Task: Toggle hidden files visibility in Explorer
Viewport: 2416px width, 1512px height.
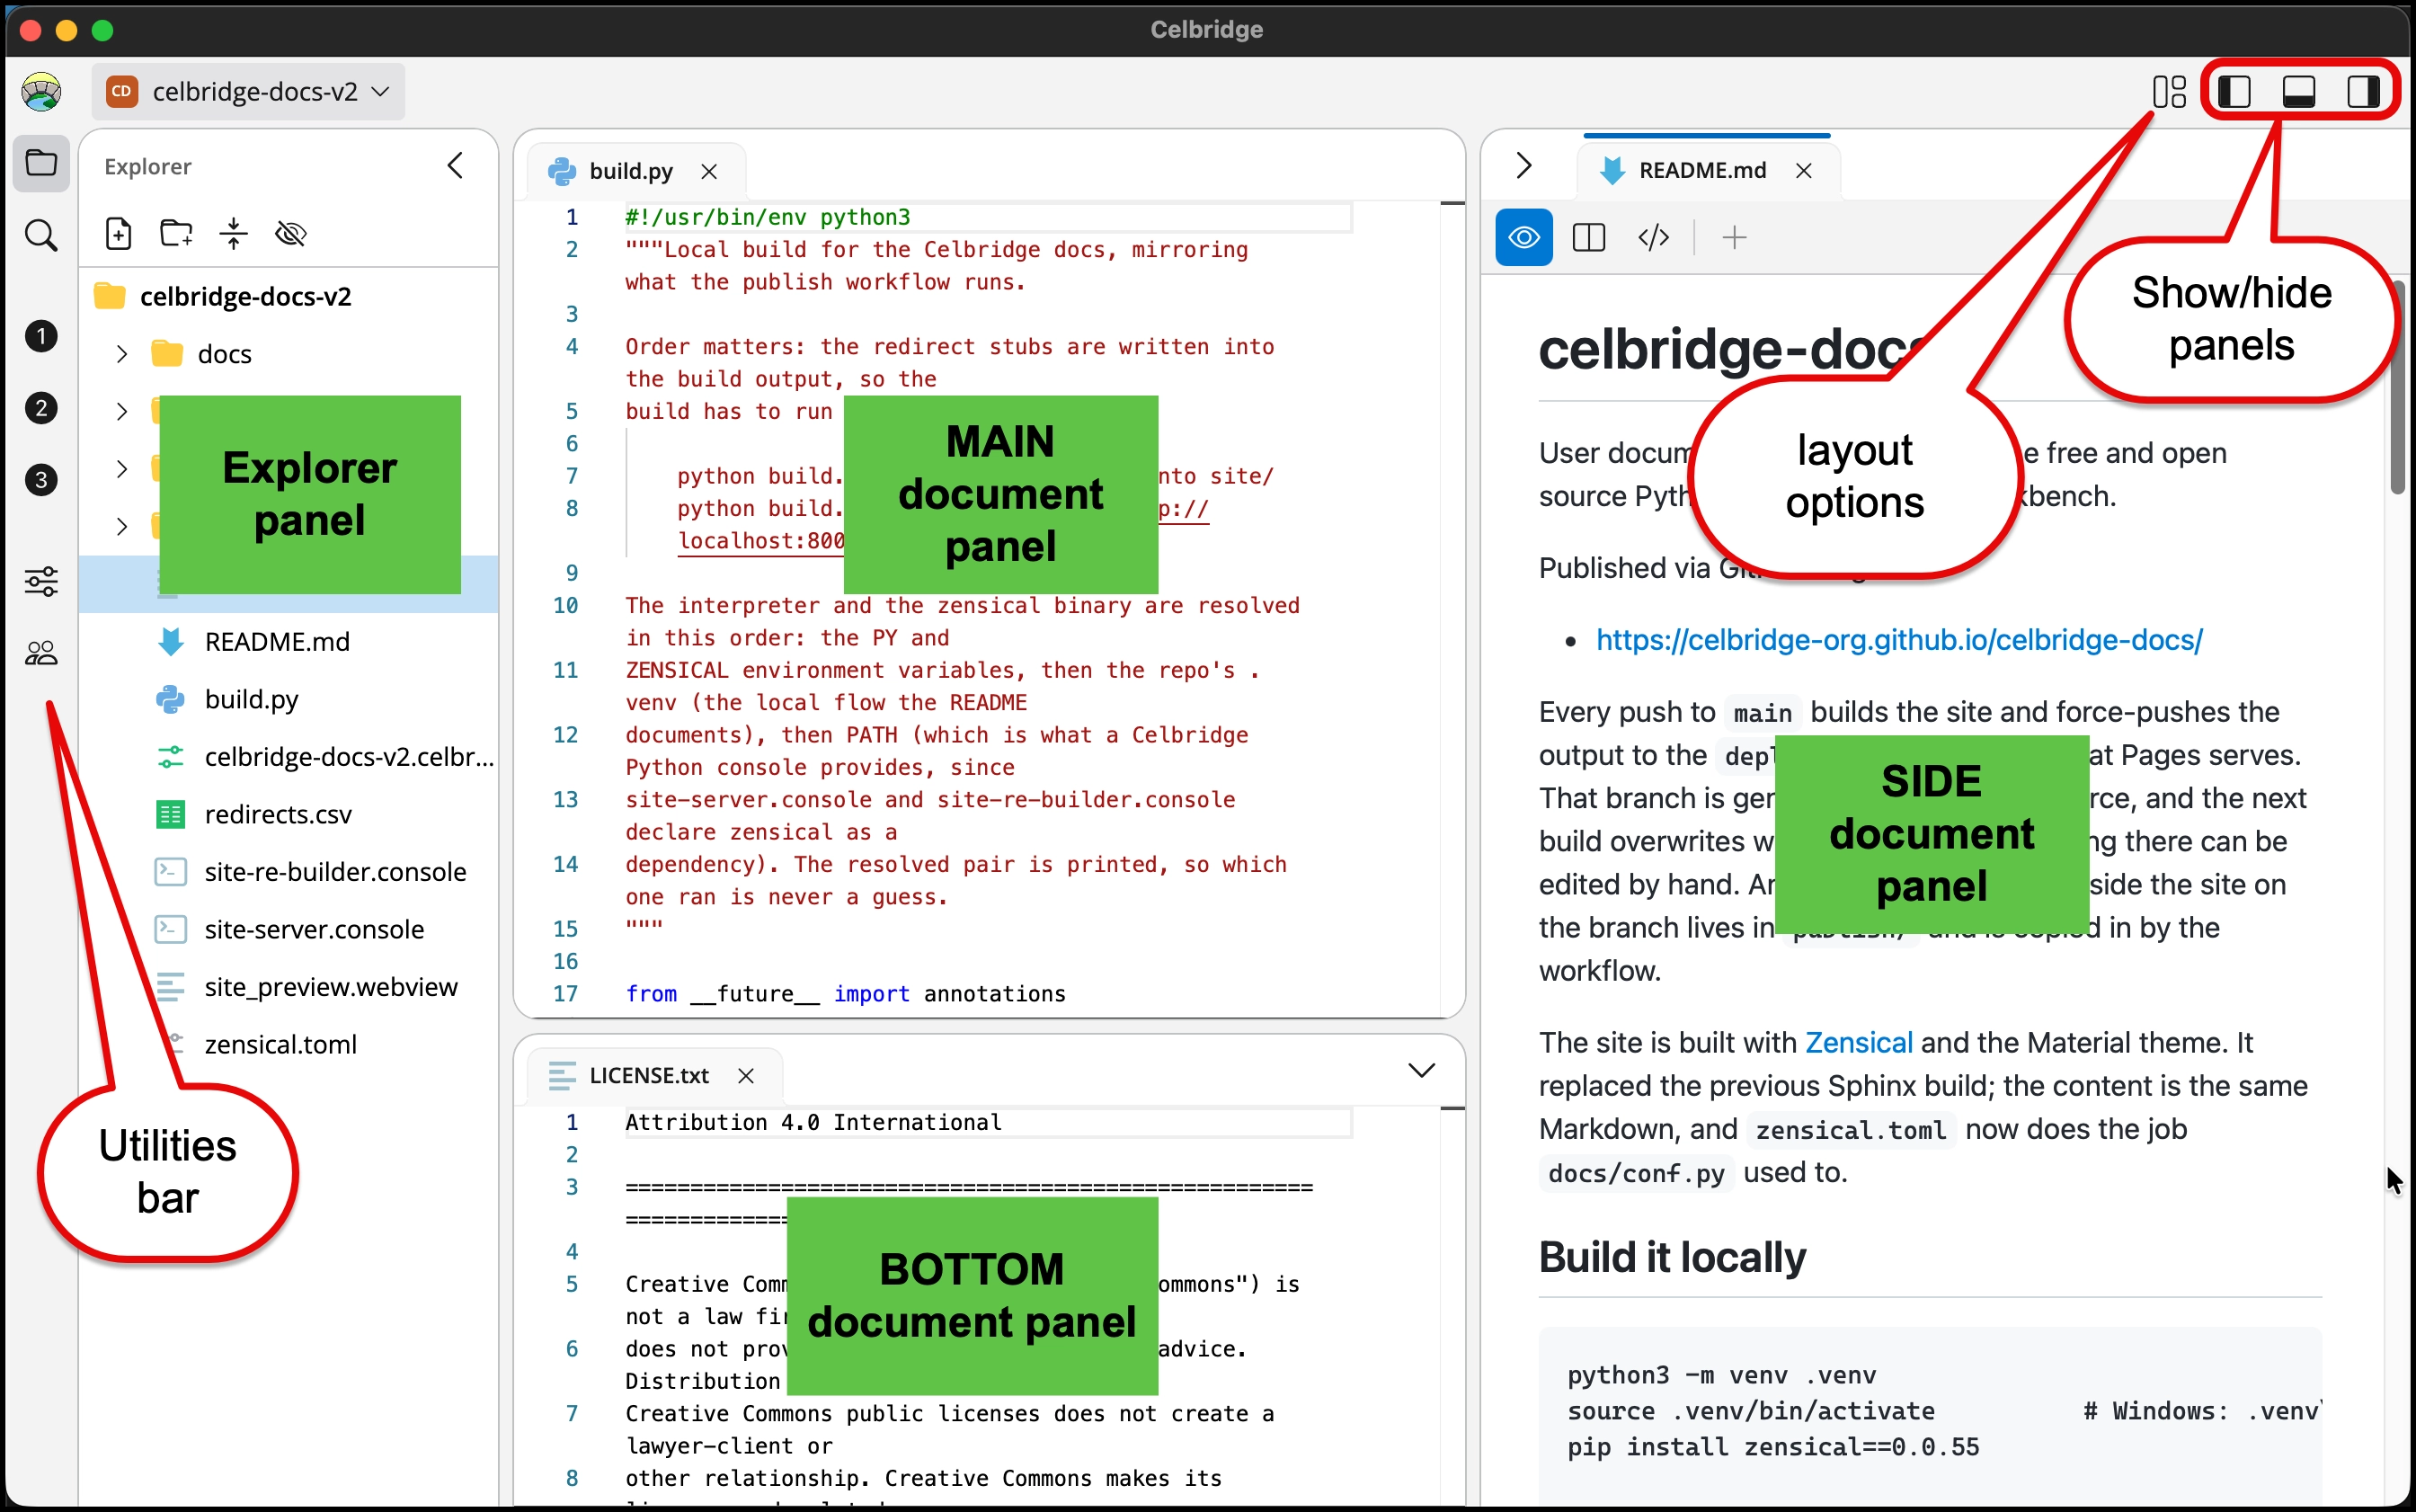Action: 291,234
